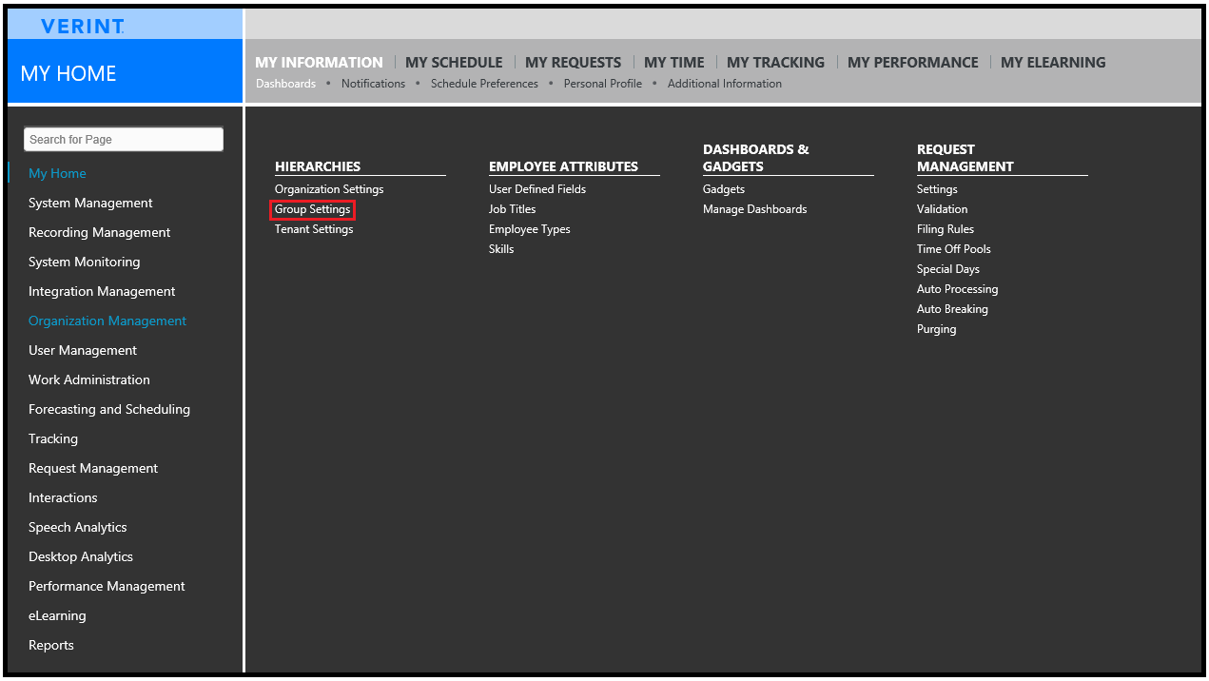The height and width of the screenshot is (681, 1209).
Task: Go to Manage Dashboards link
Action: click(755, 209)
